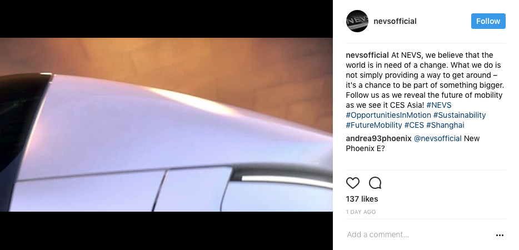Focus the Add a comment field
Image resolution: width=519 pixels, height=250 pixels.
418,235
